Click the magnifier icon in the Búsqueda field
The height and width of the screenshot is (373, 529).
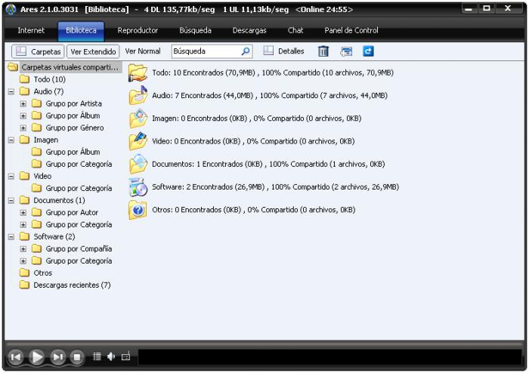coord(246,51)
